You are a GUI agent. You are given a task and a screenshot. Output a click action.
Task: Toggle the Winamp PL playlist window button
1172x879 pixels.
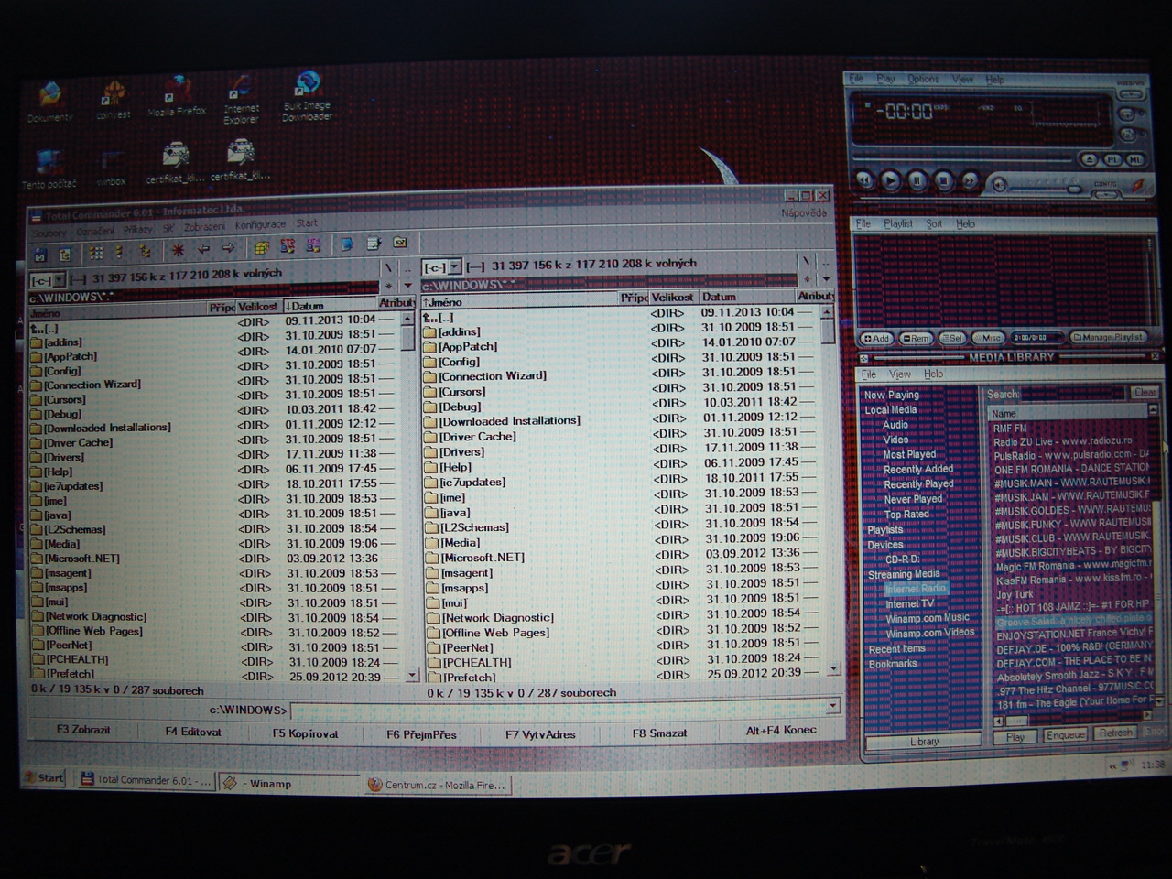click(1113, 160)
